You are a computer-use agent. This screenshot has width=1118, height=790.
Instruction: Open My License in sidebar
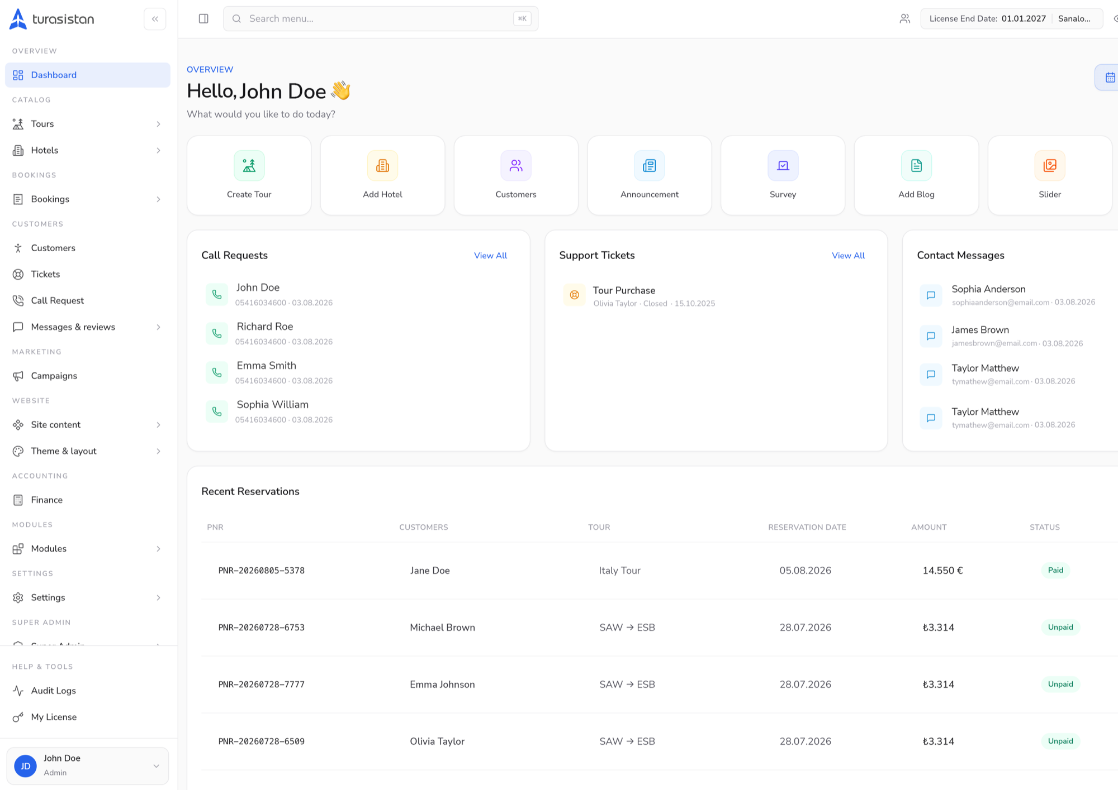pyautogui.click(x=88, y=717)
